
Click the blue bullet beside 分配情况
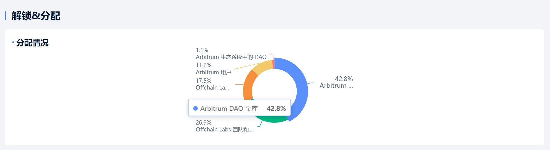point(13,43)
